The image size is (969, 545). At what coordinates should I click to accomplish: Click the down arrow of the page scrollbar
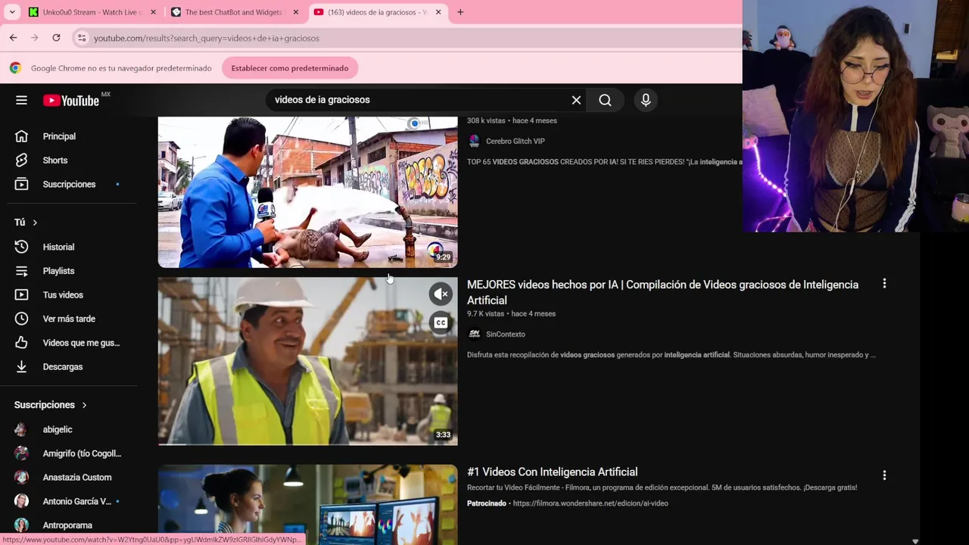coord(915,540)
